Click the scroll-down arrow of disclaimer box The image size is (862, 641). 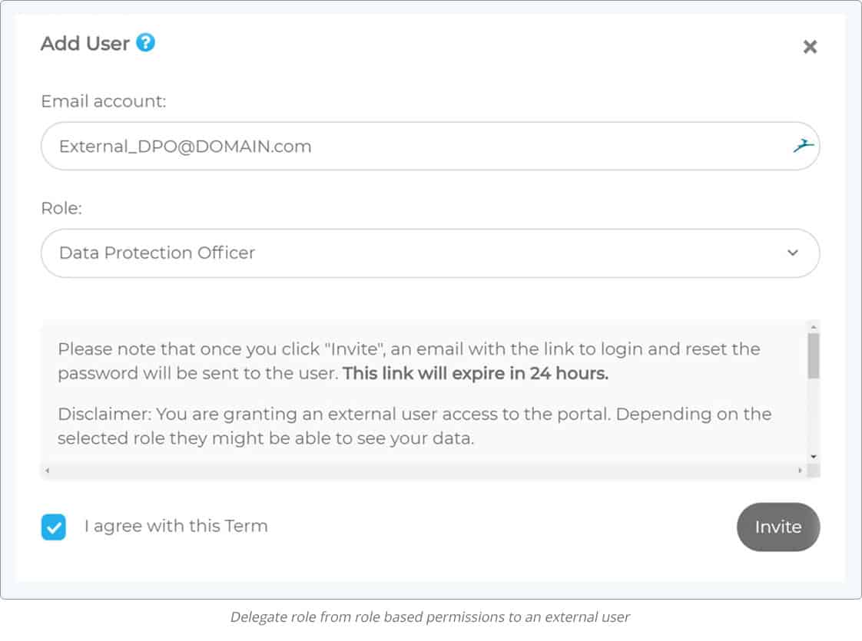(x=814, y=457)
